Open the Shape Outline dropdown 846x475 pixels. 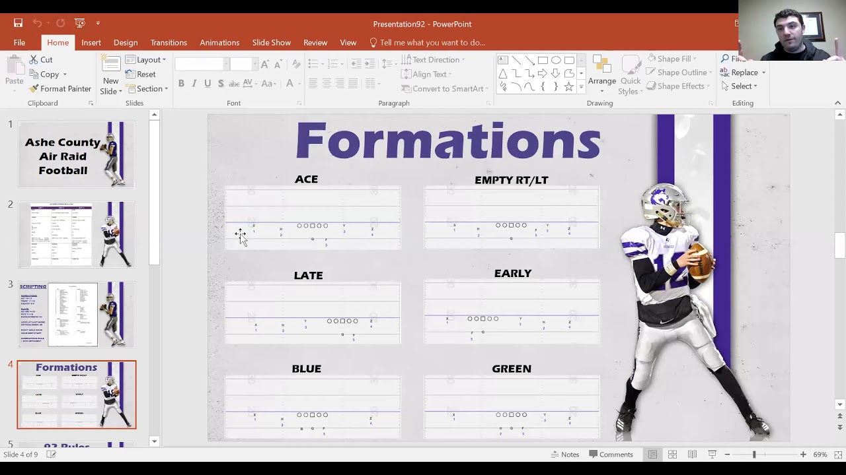[x=678, y=73]
